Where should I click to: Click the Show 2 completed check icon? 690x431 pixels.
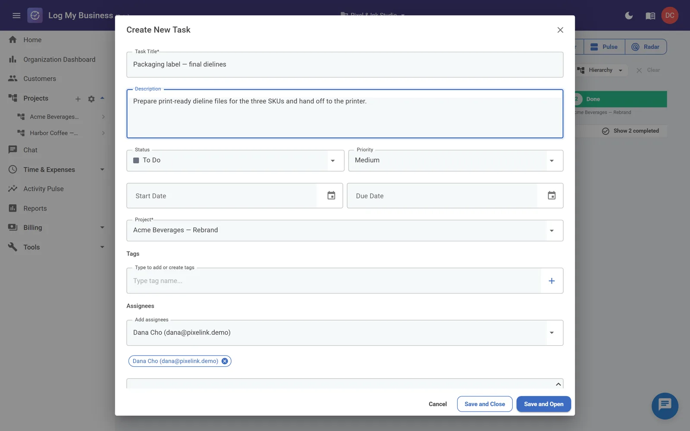[x=605, y=131]
